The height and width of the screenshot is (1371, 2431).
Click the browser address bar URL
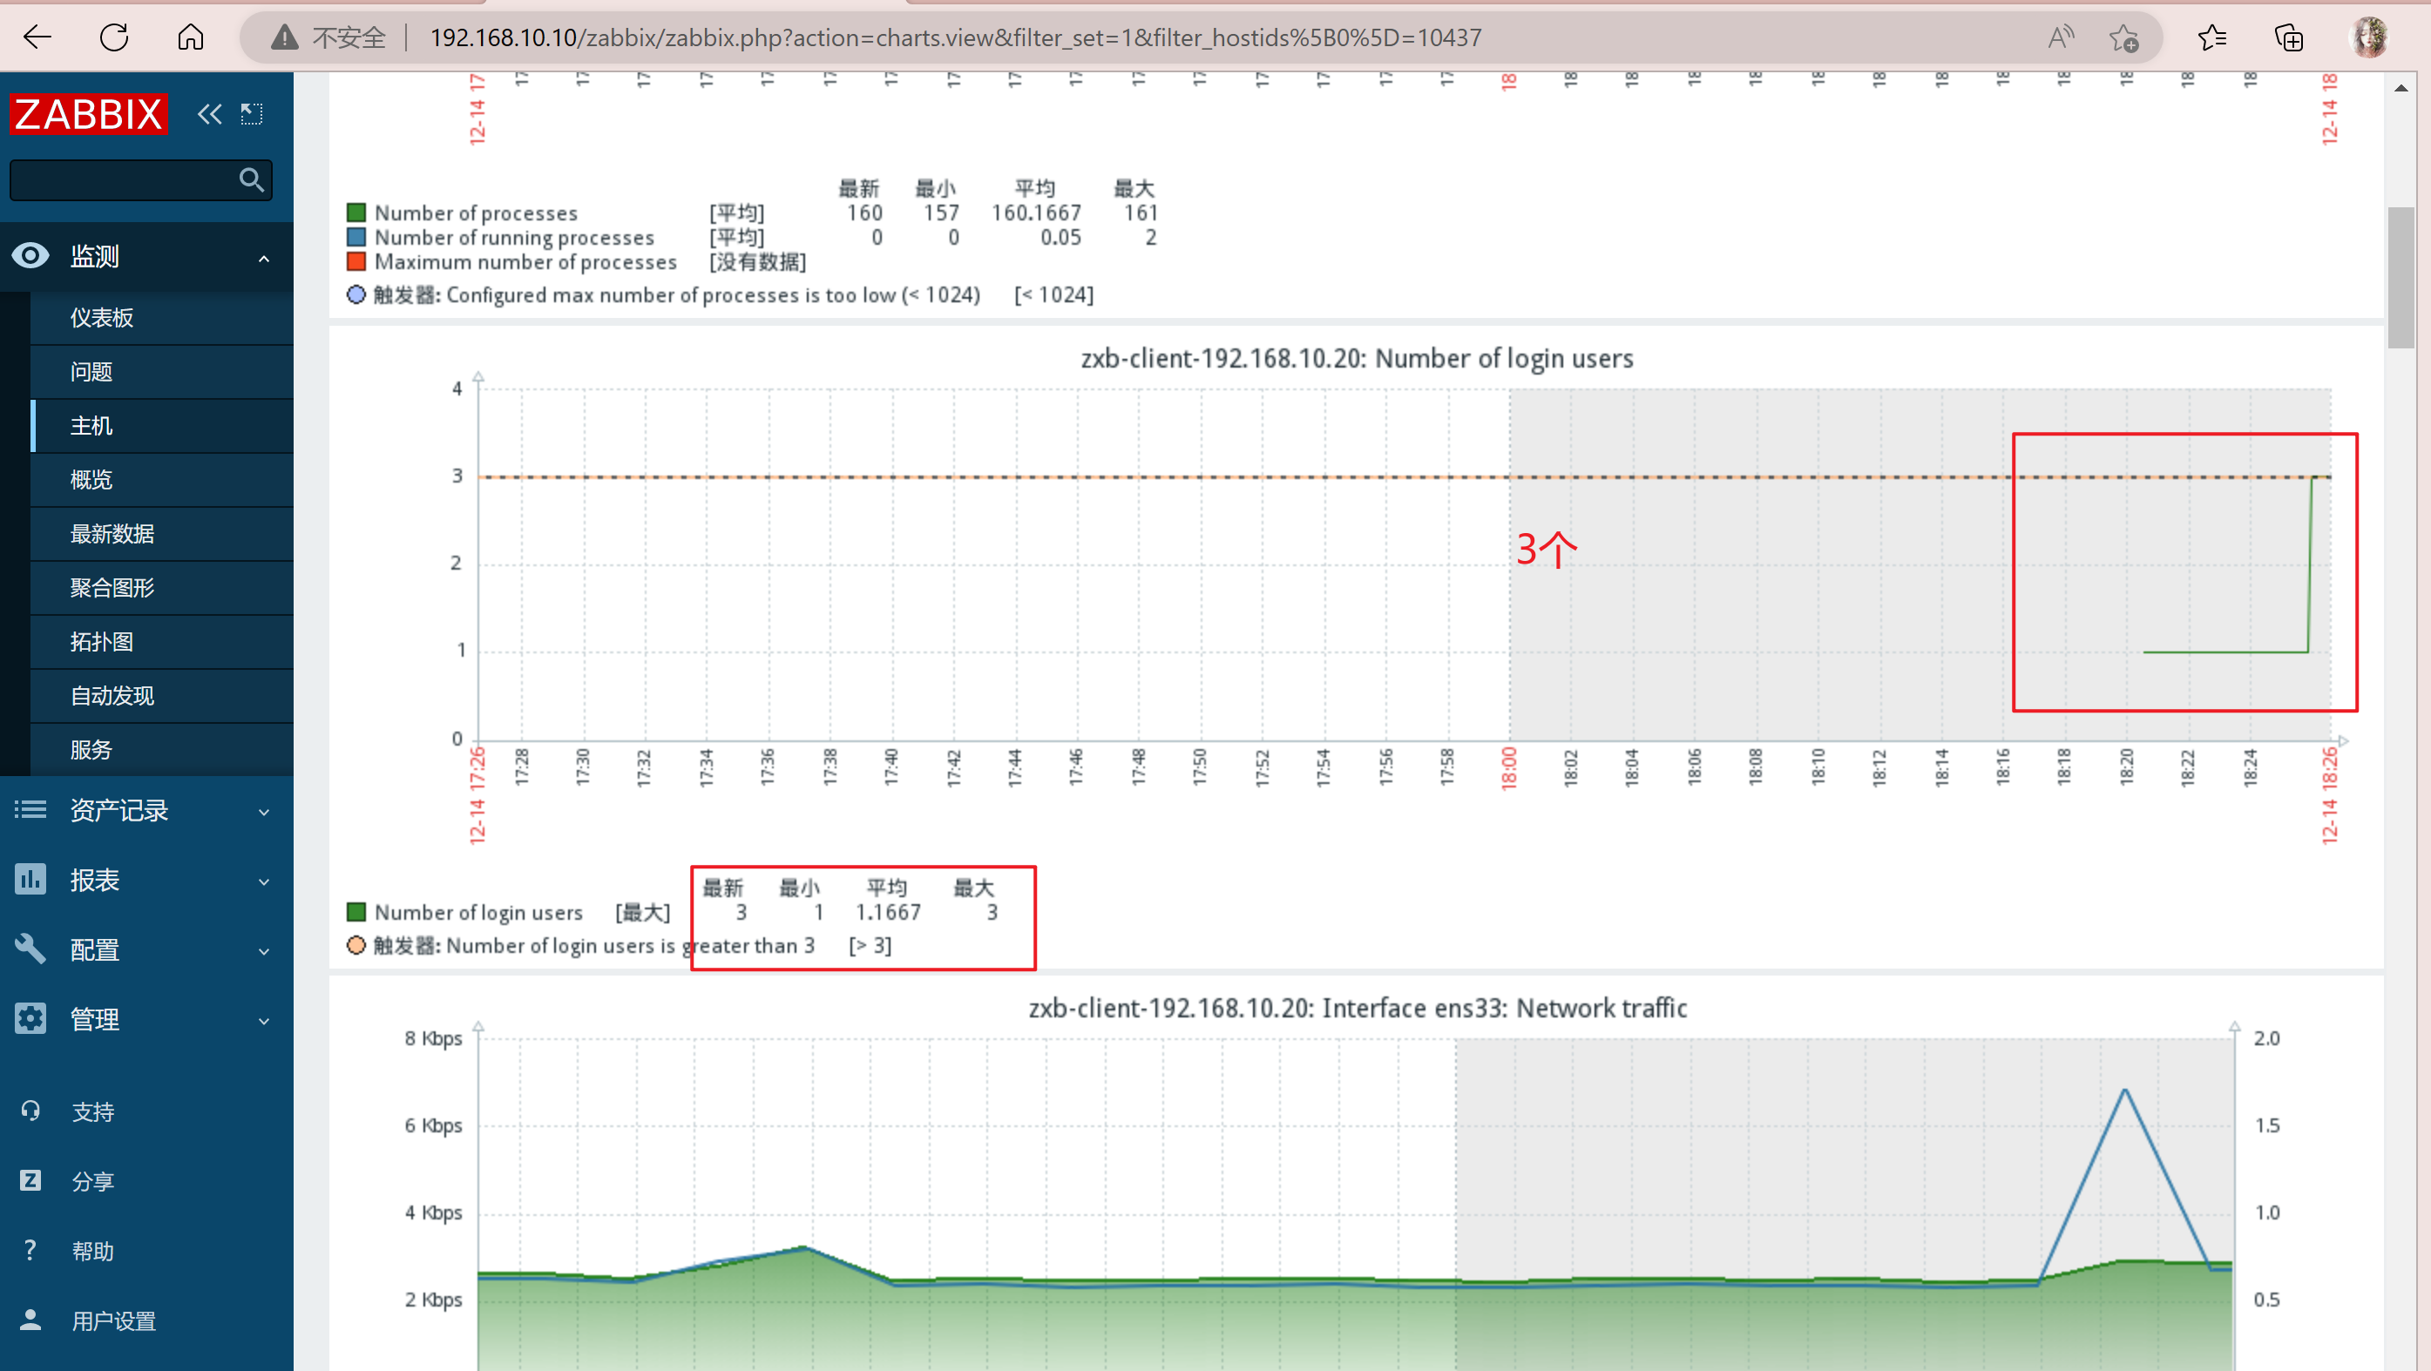(x=955, y=37)
